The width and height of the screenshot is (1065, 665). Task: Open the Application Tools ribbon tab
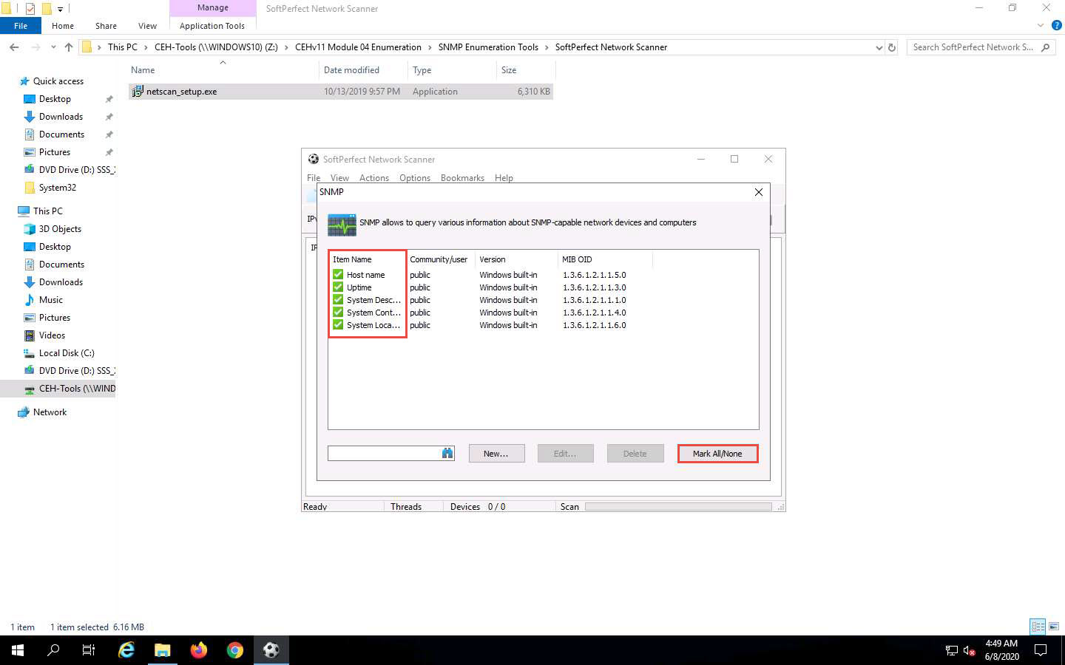click(212, 26)
